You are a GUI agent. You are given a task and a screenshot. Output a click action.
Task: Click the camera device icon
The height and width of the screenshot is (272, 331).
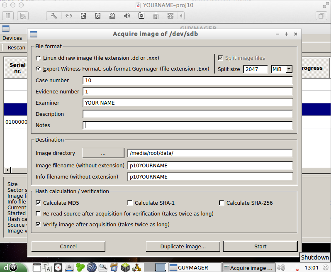pos(141,16)
